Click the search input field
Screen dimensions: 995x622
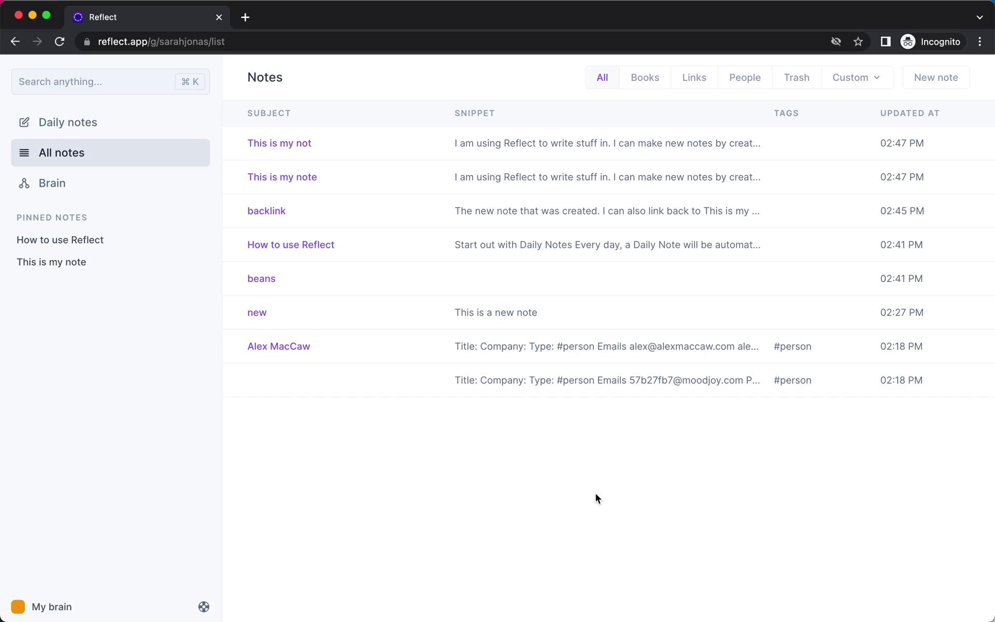(x=110, y=81)
